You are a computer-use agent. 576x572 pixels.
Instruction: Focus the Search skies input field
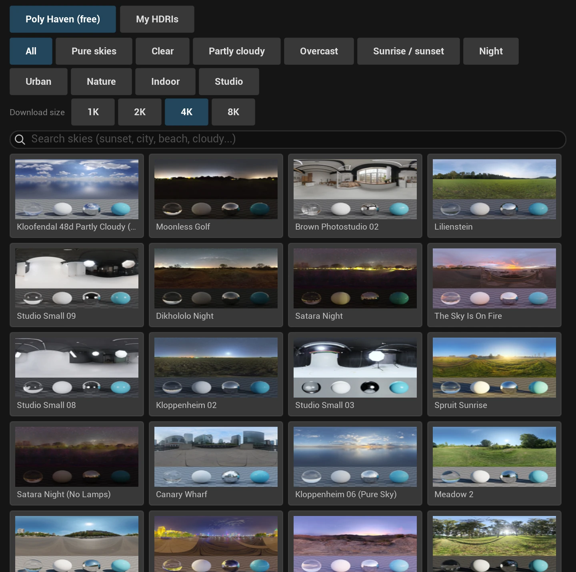(288, 139)
